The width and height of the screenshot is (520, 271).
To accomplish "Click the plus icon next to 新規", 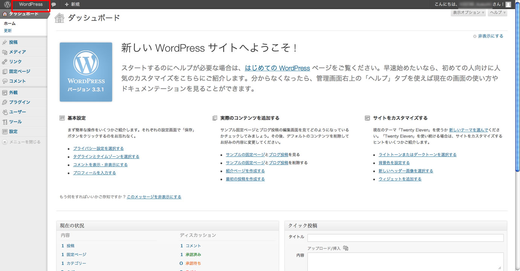I will (x=67, y=5).
